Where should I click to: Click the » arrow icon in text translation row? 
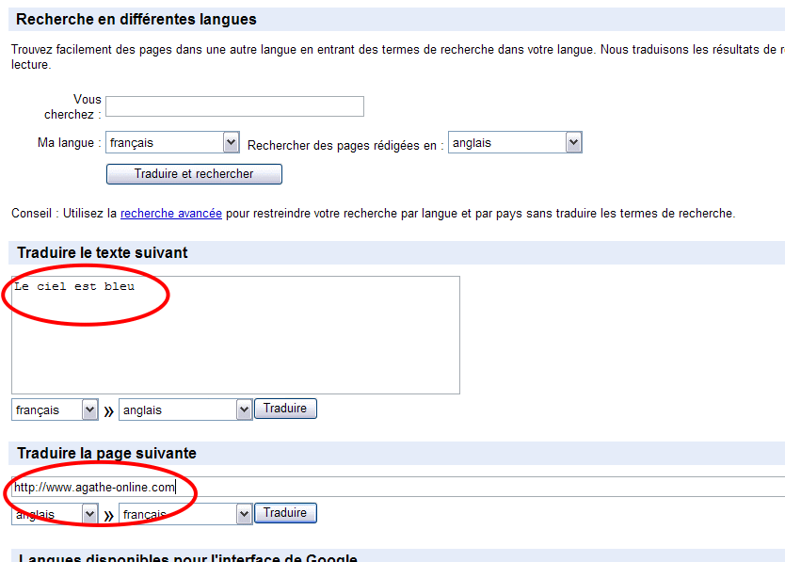click(x=108, y=411)
